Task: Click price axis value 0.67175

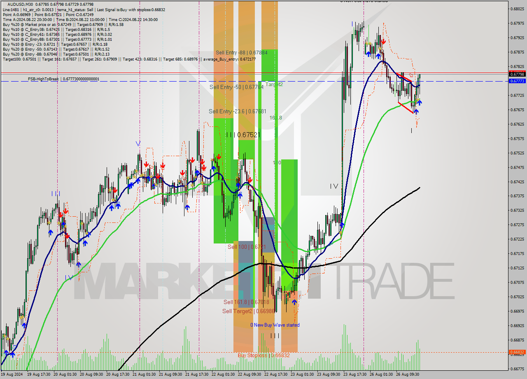Action: coord(517,253)
